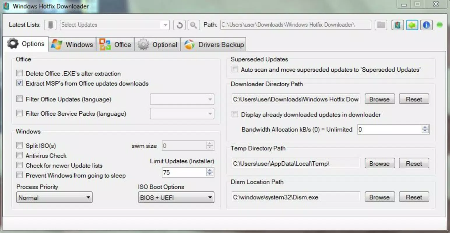The width and height of the screenshot is (450, 233).
Task: Expand the Process Priority dropdown
Action: click(x=55, y=197)
